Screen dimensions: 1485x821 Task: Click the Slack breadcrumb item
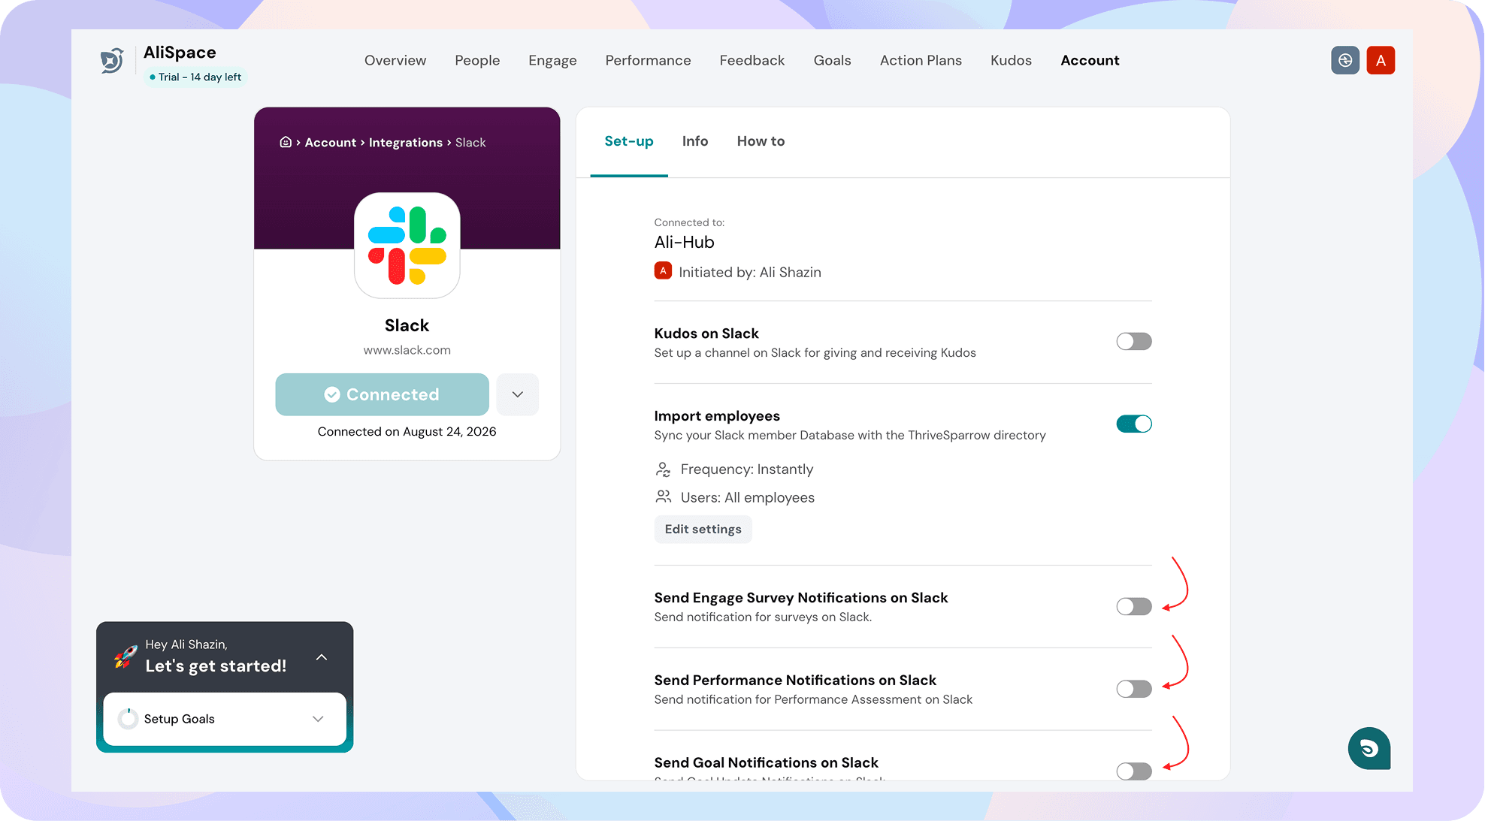pyautogui.click(x=470, y=143)
